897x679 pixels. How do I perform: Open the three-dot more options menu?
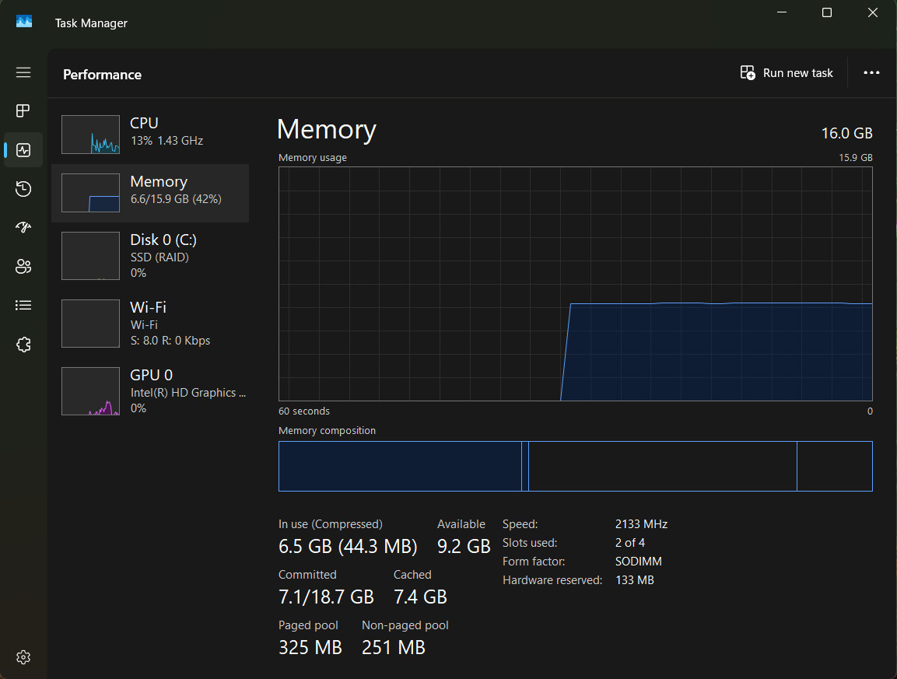click(871, 72)
